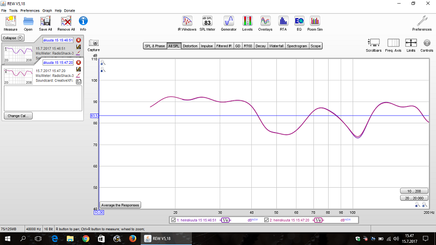Open the Help menu
Viewport: 436px width, 245px height.
58,10
